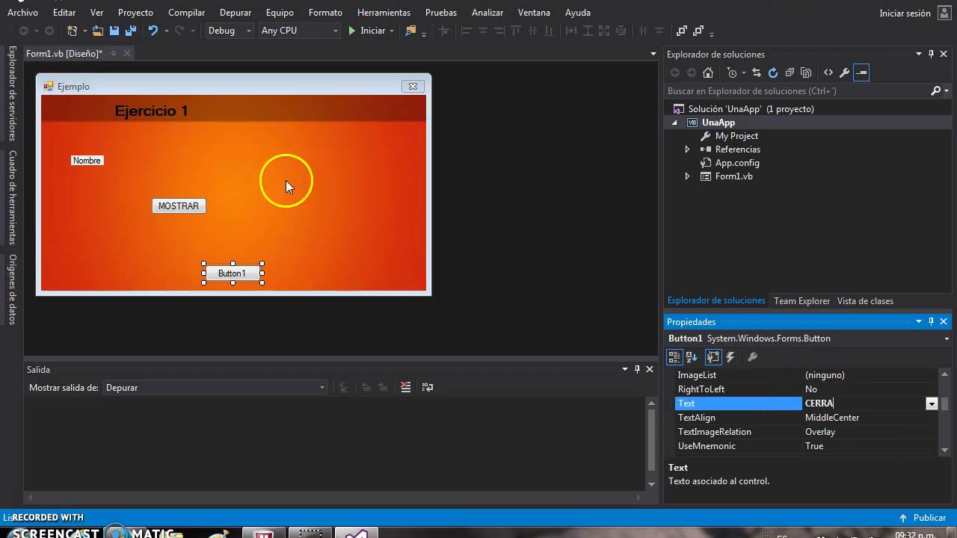Image resolution: width=957 pixels, height=538 pixels.
Task: Click the Refresh icon in the solution explorer
Action: (x=773, y=72)
